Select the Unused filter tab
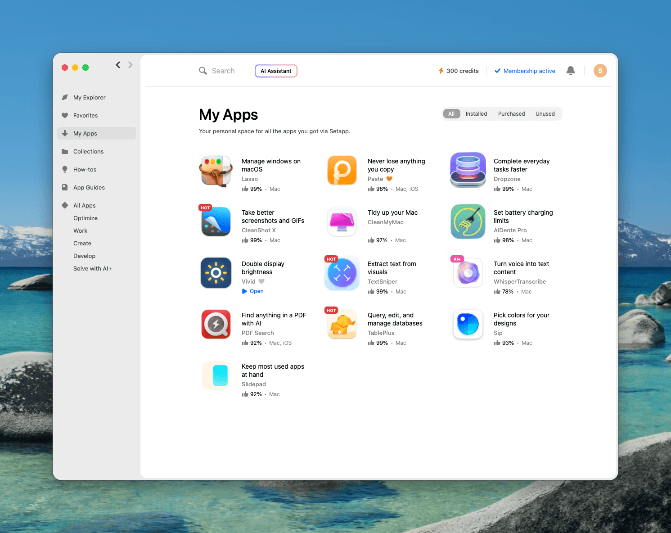671x533 pixels. 545,114
